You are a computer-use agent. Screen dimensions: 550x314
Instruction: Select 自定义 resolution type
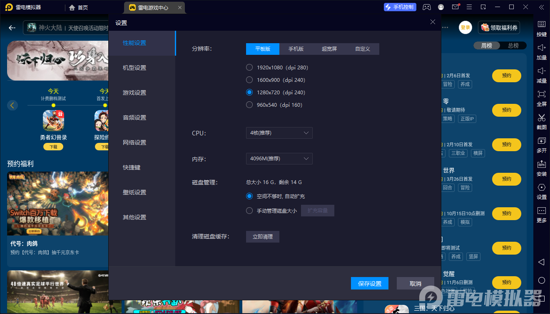point(363,49)
